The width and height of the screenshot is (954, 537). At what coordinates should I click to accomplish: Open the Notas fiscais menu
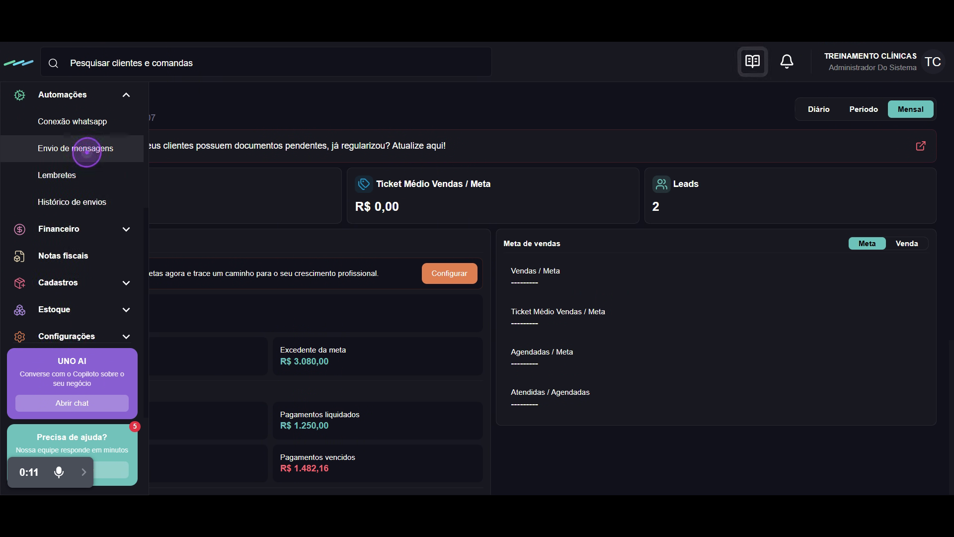click(63, 256)
